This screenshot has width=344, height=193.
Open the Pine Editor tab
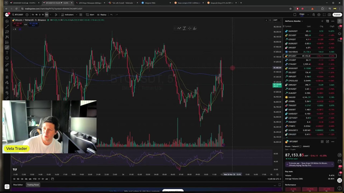point(18,185)
